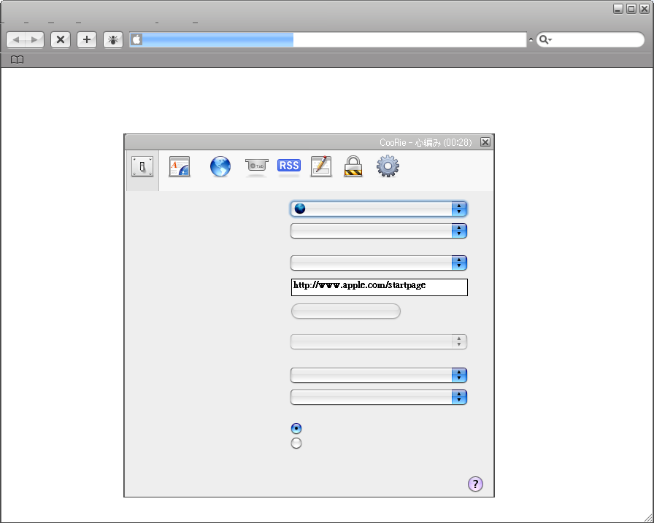Add a bookmark with the plus button
The height and width of the screenshot is (523, 654).
point(87,40)
